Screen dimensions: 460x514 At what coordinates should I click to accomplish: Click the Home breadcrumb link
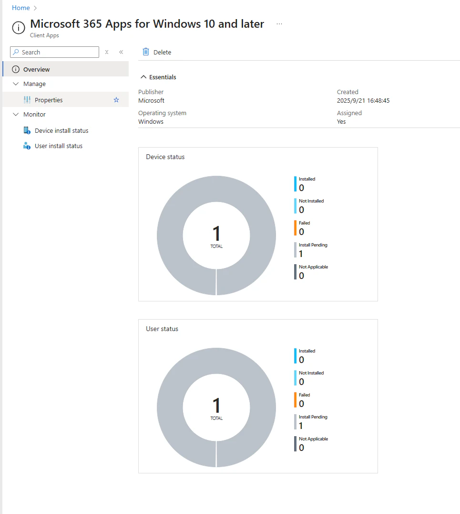pos(20,8)
